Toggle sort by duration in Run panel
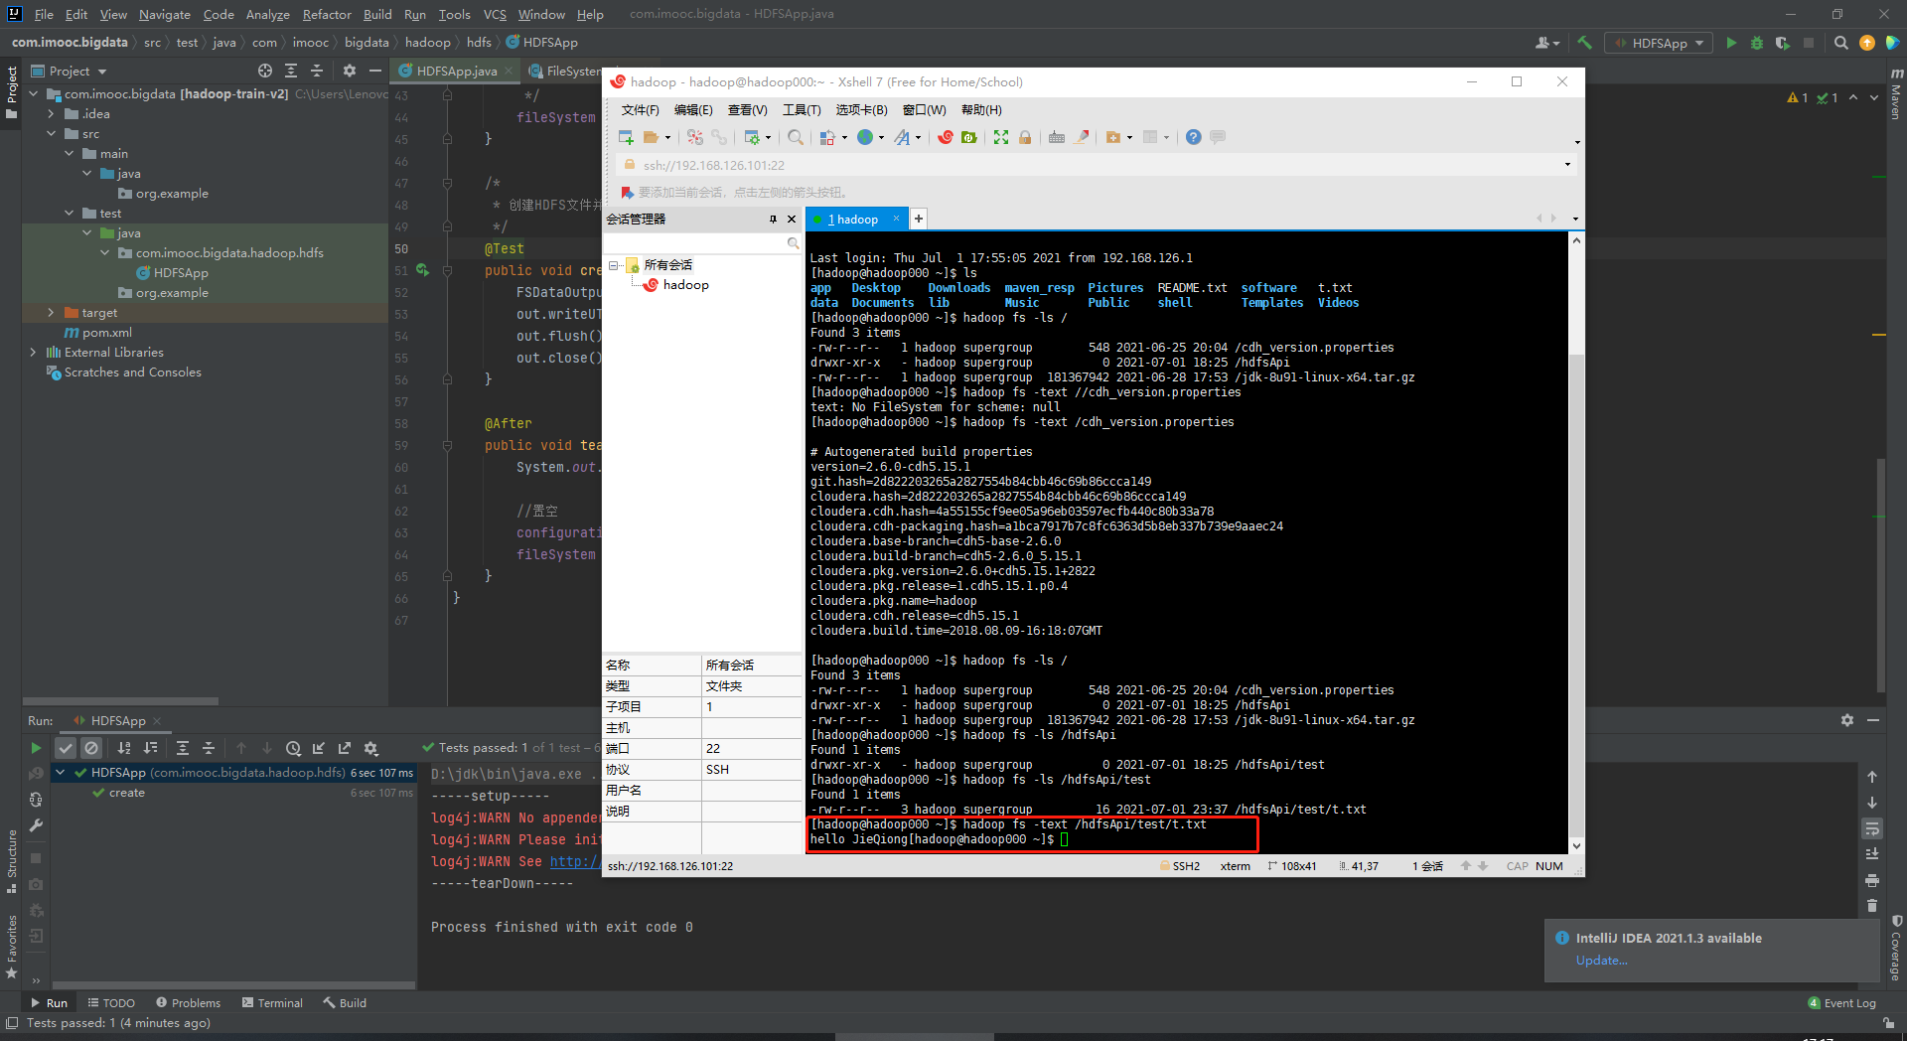The height and width of the screenshot is (1041, 1907). 150,748
